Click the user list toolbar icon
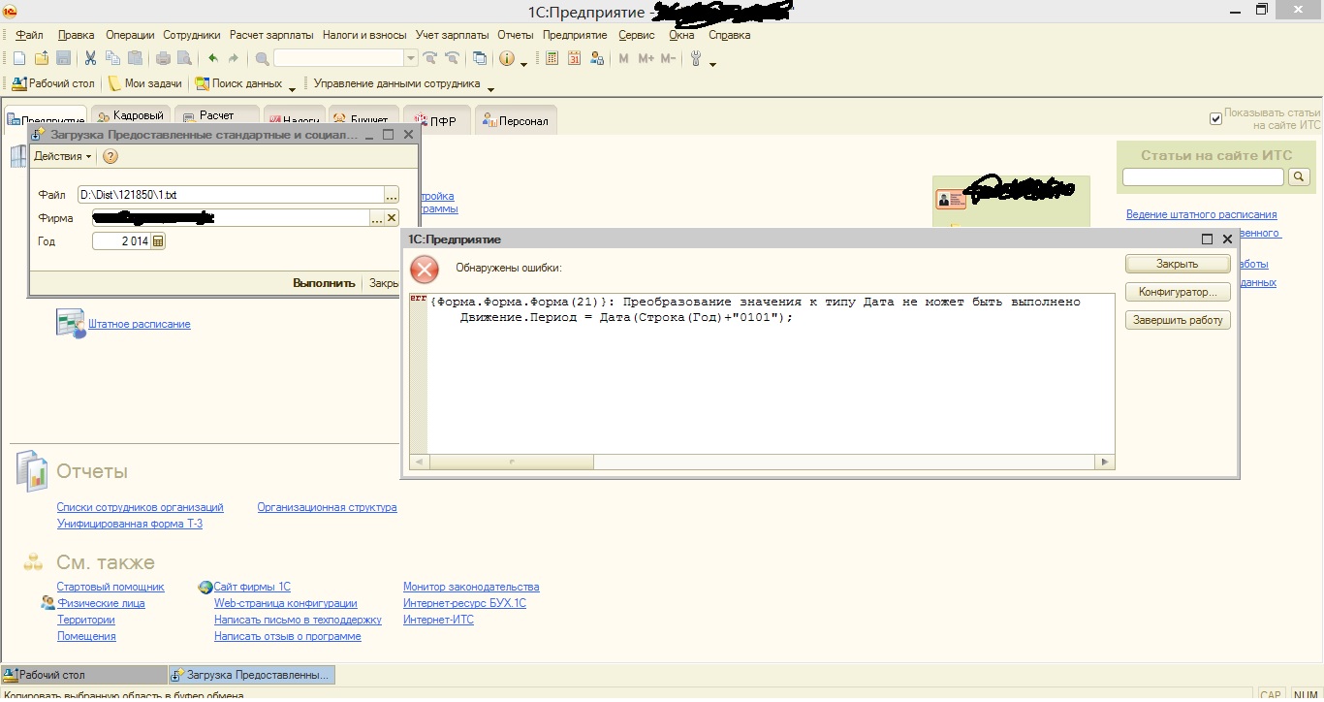1324x702 pixels. pyautogui.click(x=595, y=59)
